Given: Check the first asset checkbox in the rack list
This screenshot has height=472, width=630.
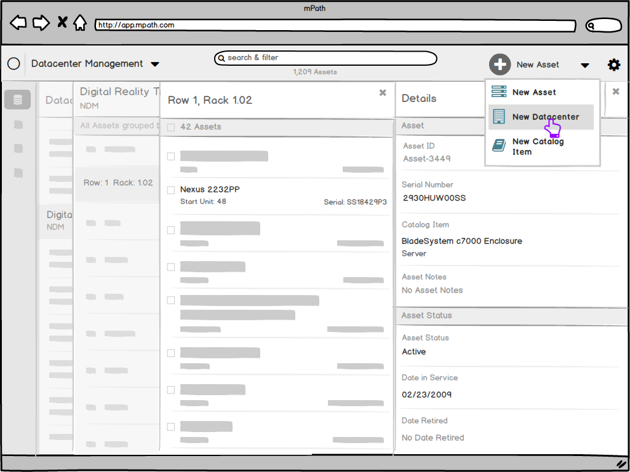Looking at the screenshot, I should (170, 156).
